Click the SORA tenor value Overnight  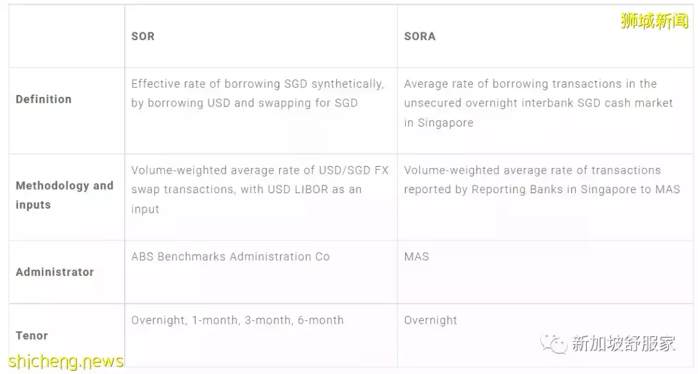[x=430, y=320]
